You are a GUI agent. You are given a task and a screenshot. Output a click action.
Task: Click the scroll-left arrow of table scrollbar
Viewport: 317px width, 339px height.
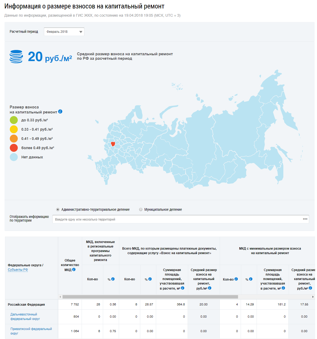(x=60, y=297)
